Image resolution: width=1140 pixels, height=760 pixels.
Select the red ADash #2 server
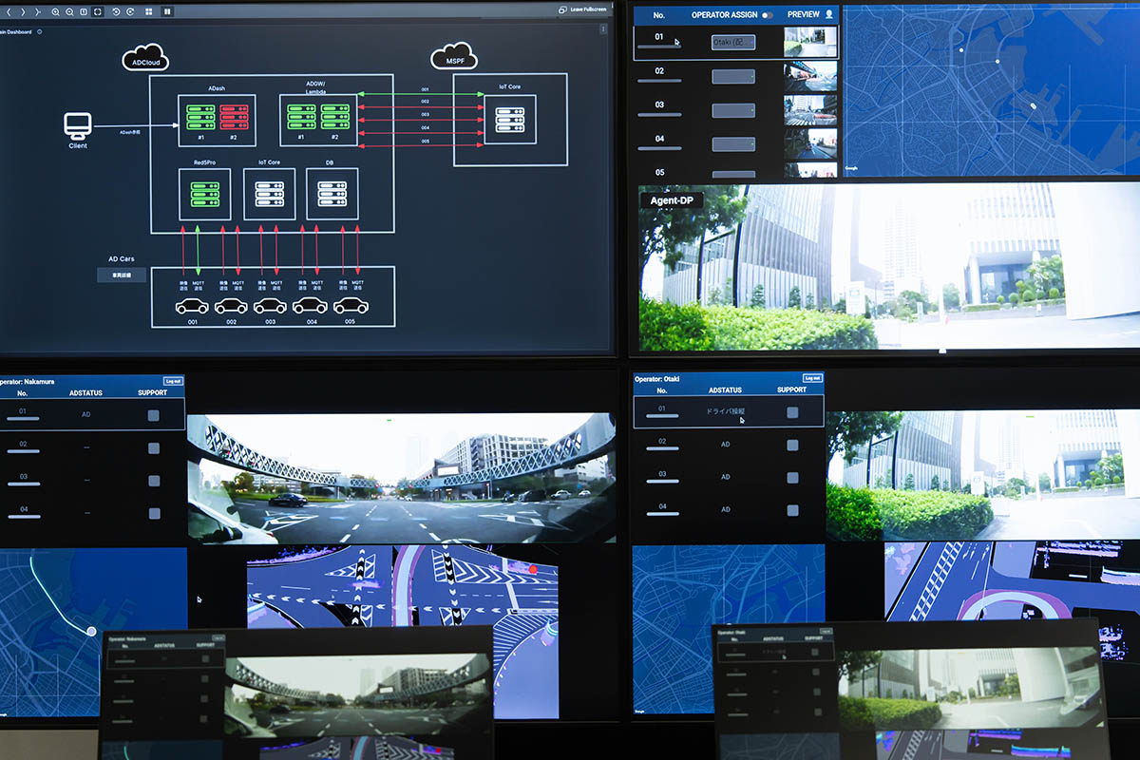(x=234, y=117)
